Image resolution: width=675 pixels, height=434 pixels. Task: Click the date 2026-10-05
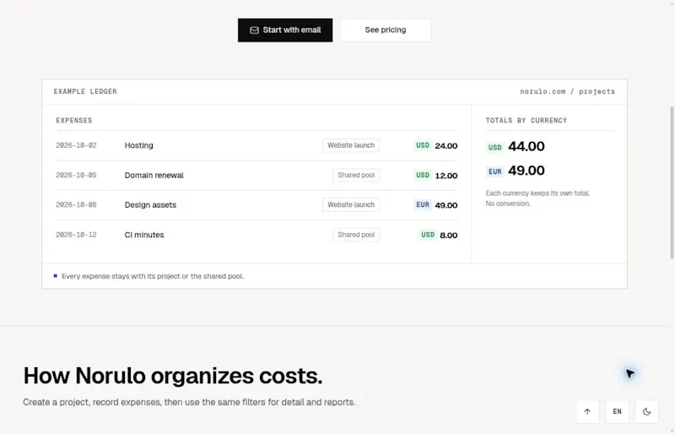click(76, 175)
